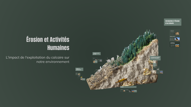The image size is (191, 107).
Task: Open the slide showing the balanced rock photo
Action: (x=175, y=38)
